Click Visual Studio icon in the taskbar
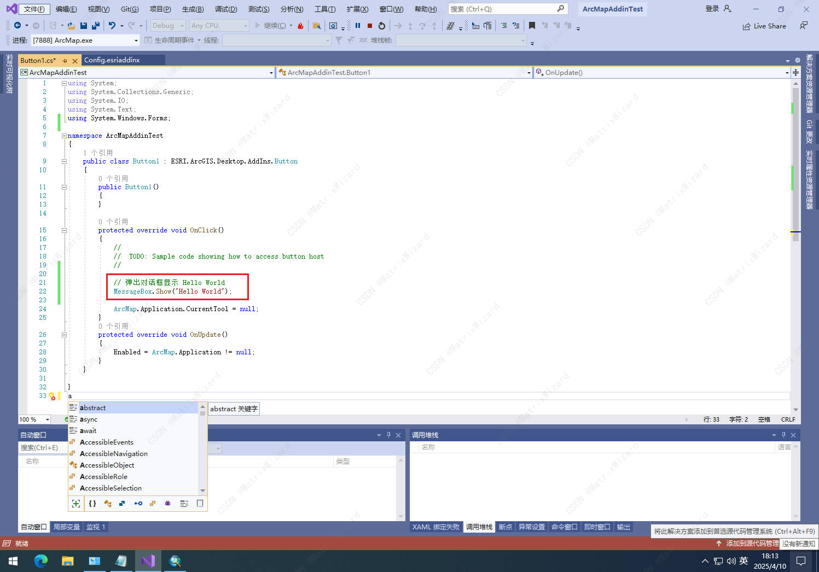 [x=148, y=561]
